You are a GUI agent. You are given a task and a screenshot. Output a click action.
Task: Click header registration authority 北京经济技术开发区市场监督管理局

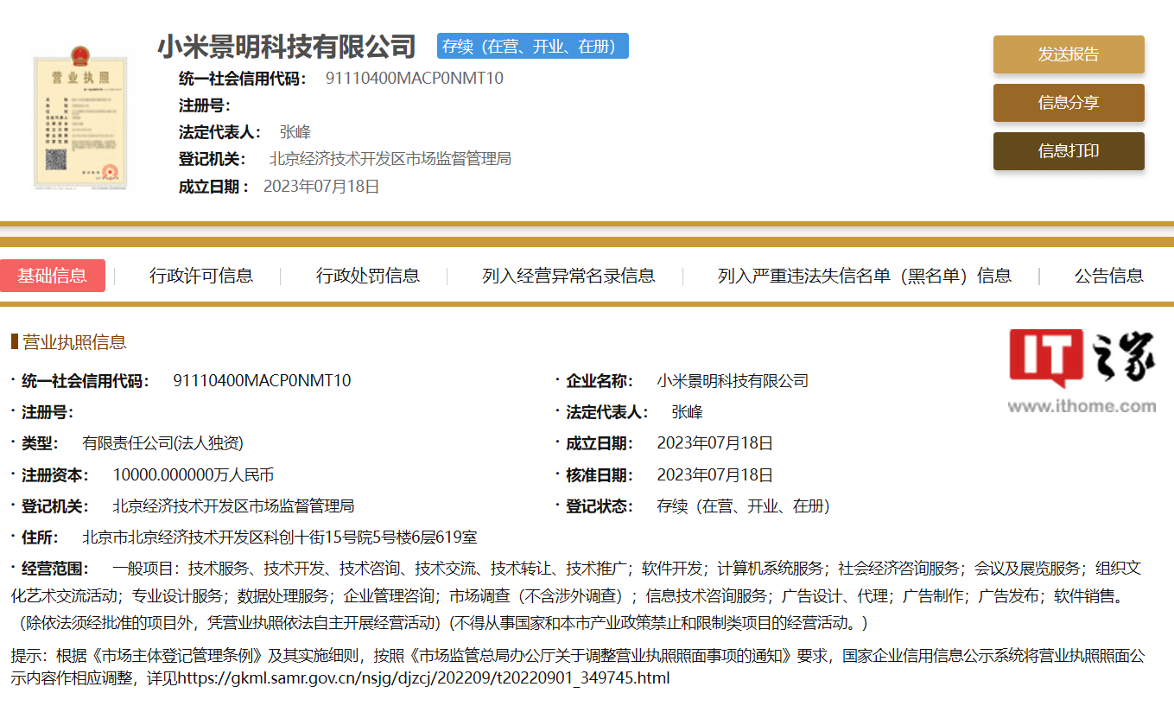390,159
